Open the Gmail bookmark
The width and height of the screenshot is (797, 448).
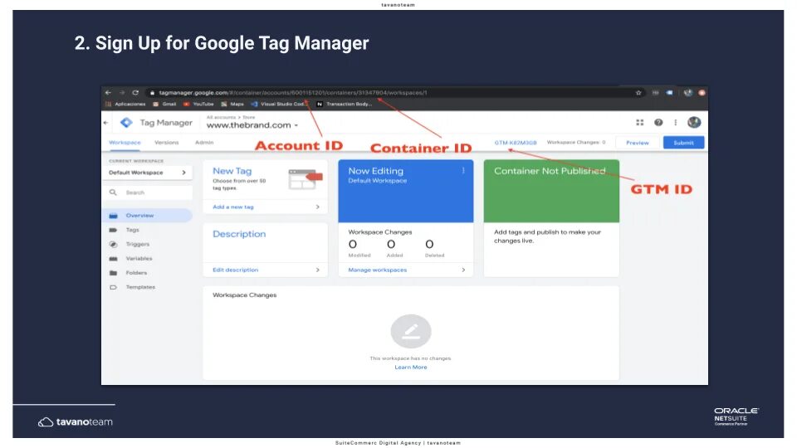pos(164,104)
